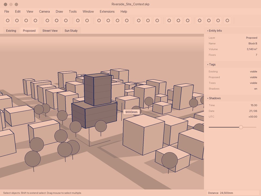Viewport: 261px width, 196px height.
Task: Click the UTC value +00:00
Action: [x=253, y=117]
